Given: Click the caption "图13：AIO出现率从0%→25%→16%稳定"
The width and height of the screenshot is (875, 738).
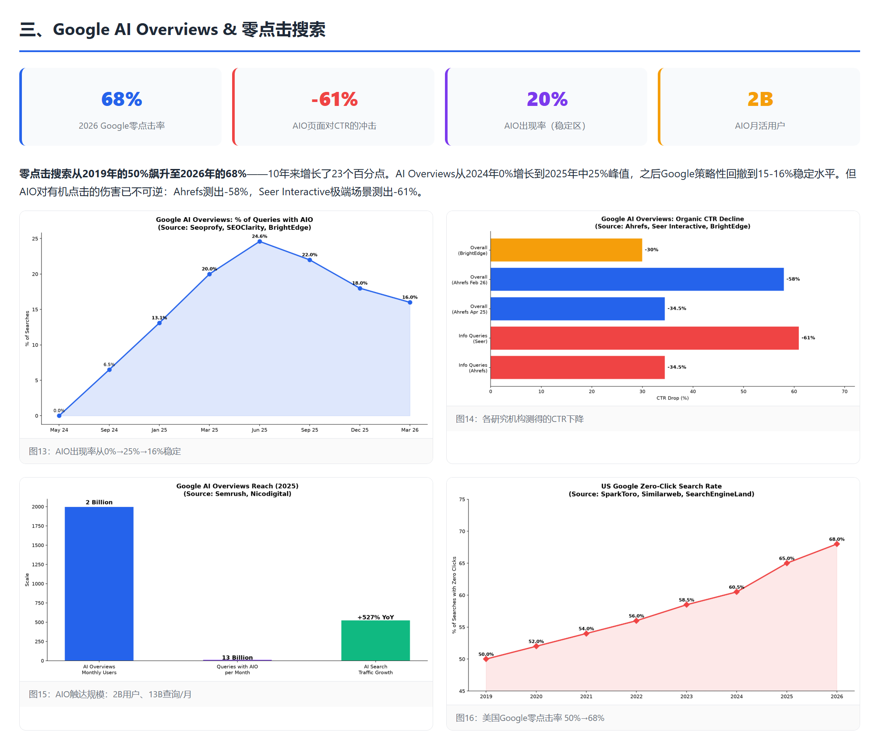Looking at the screenshot, I should (105, 451).
